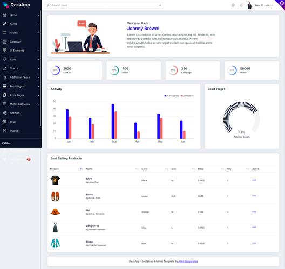Click the three-dot action for Shirt row
Image resolution: width=285 pixels, height=269 pixels.
point(254,180)
